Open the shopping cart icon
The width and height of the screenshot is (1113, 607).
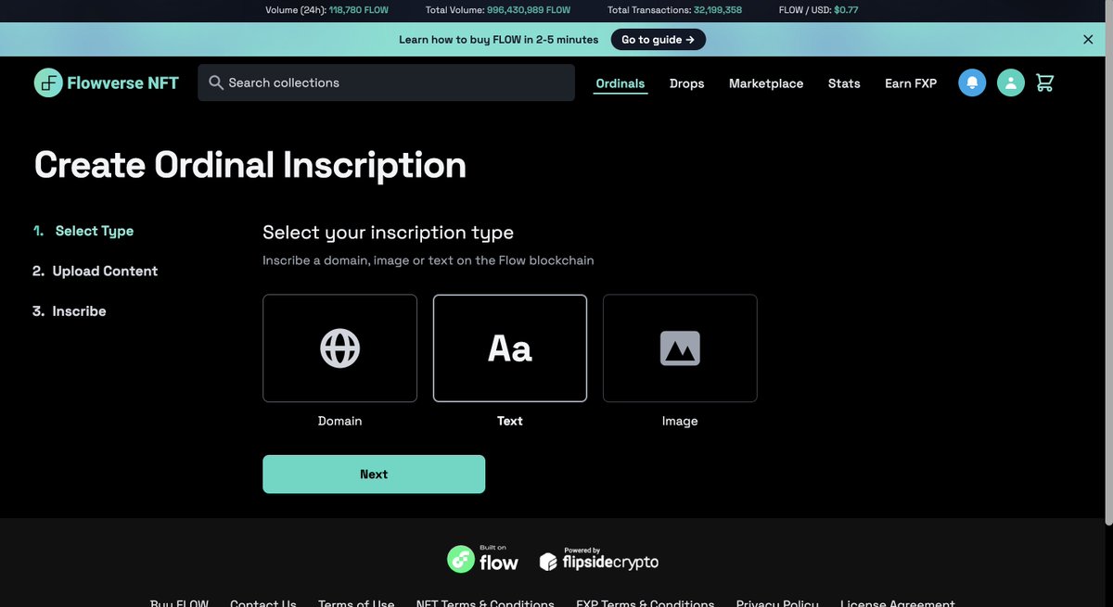(x=1043, y=82)
